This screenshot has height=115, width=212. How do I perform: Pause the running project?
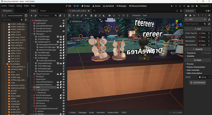(x=176, y=6)
